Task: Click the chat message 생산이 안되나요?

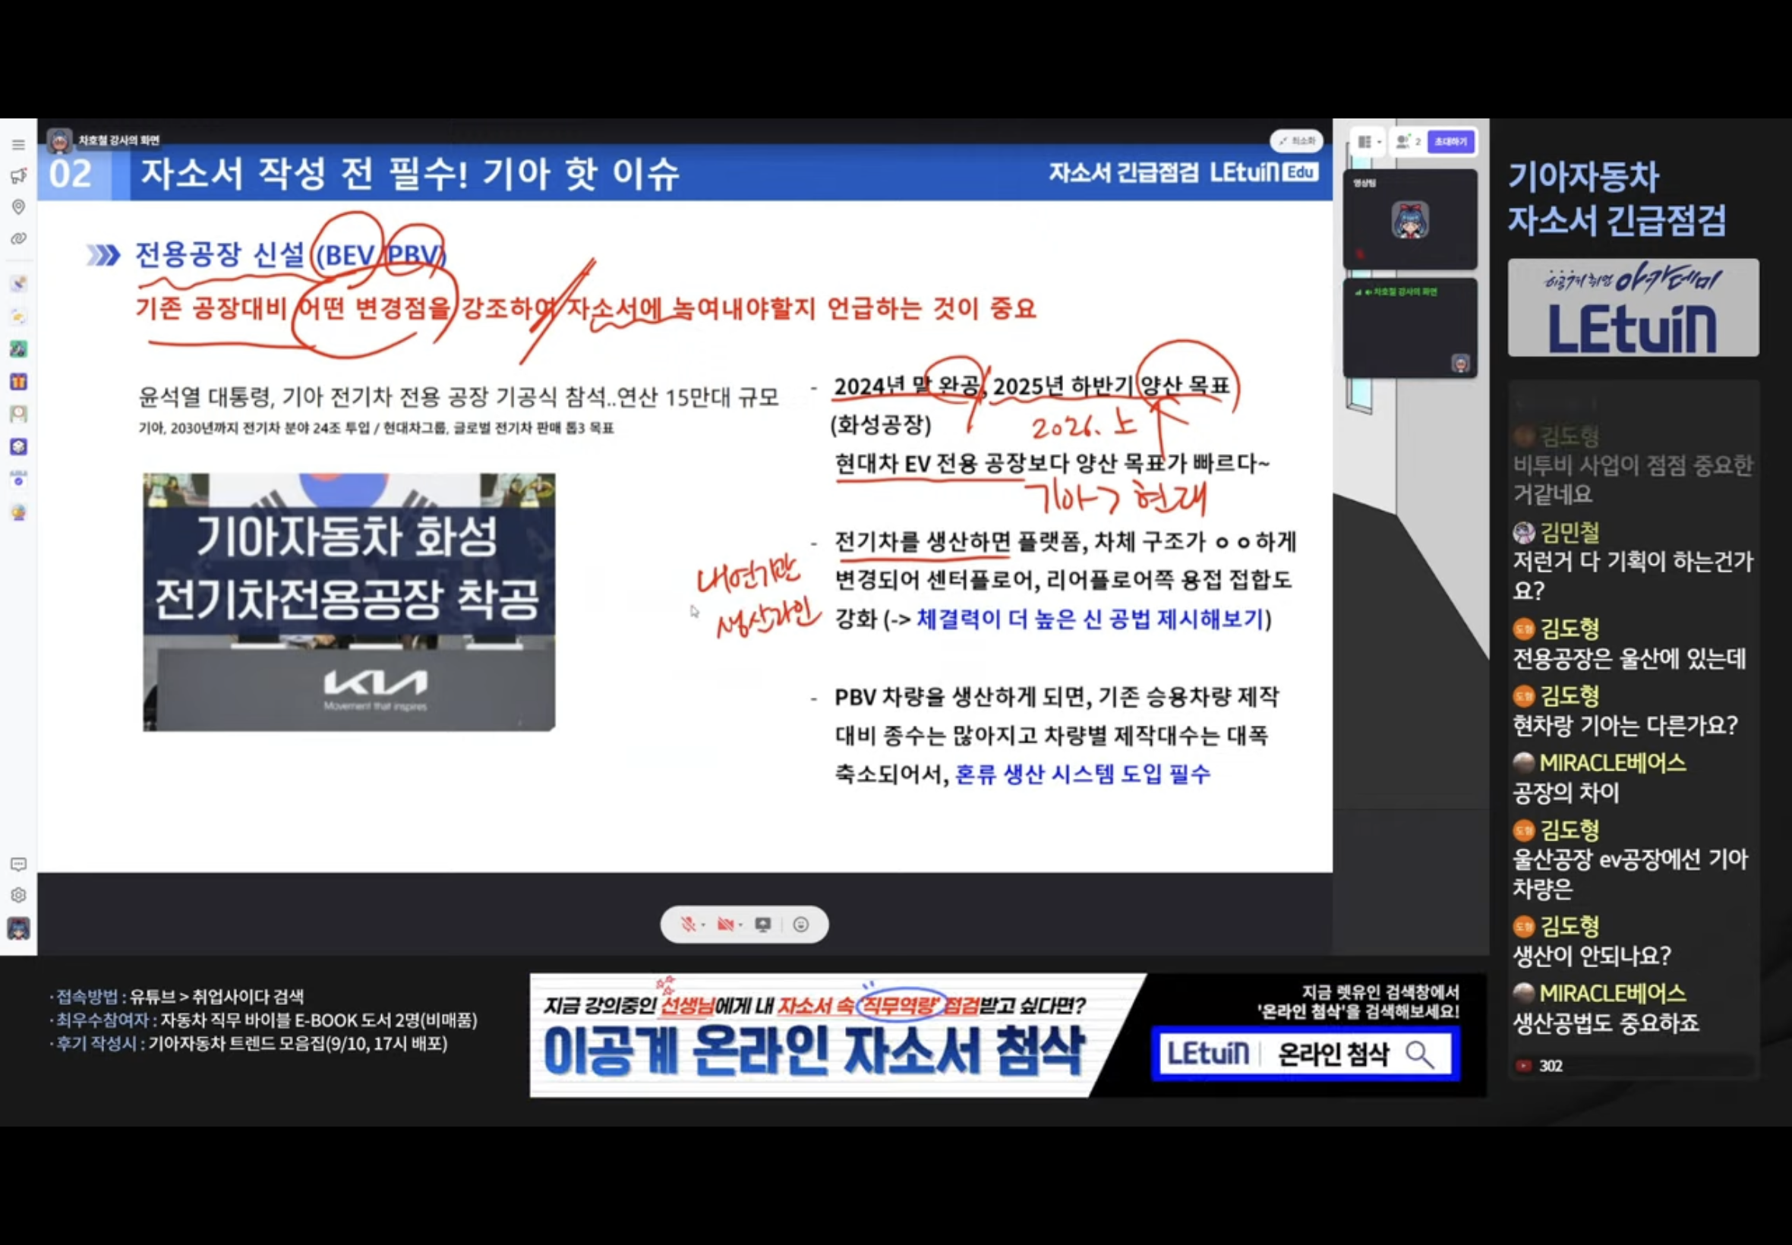Action: coord(1592,956)
